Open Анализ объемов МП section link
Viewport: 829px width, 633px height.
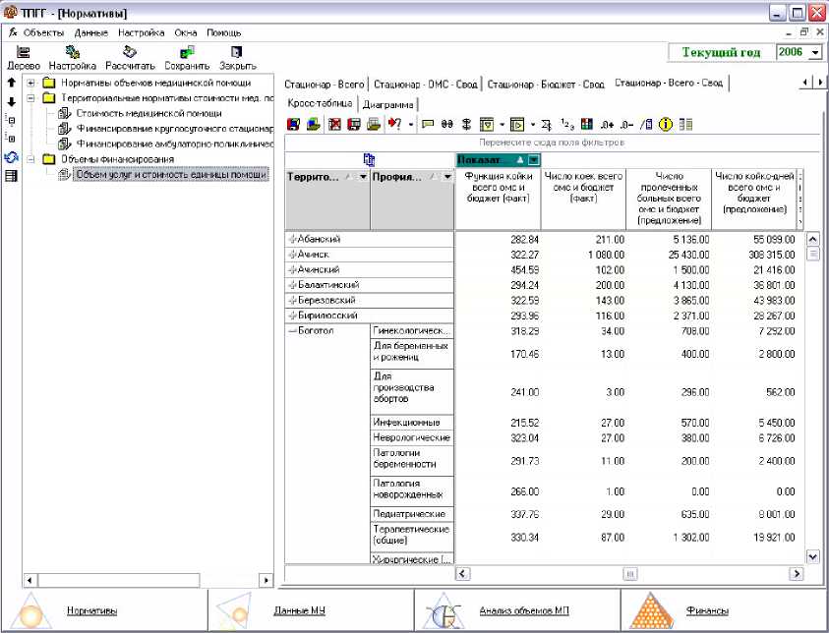coord(523,611)
